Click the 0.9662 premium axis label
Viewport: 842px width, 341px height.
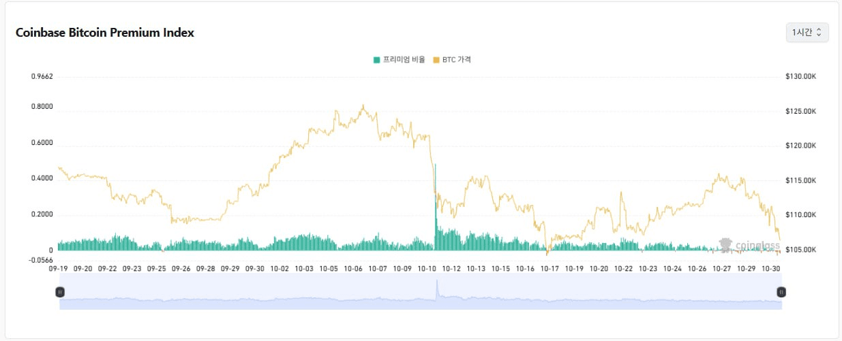click(42, 76)
